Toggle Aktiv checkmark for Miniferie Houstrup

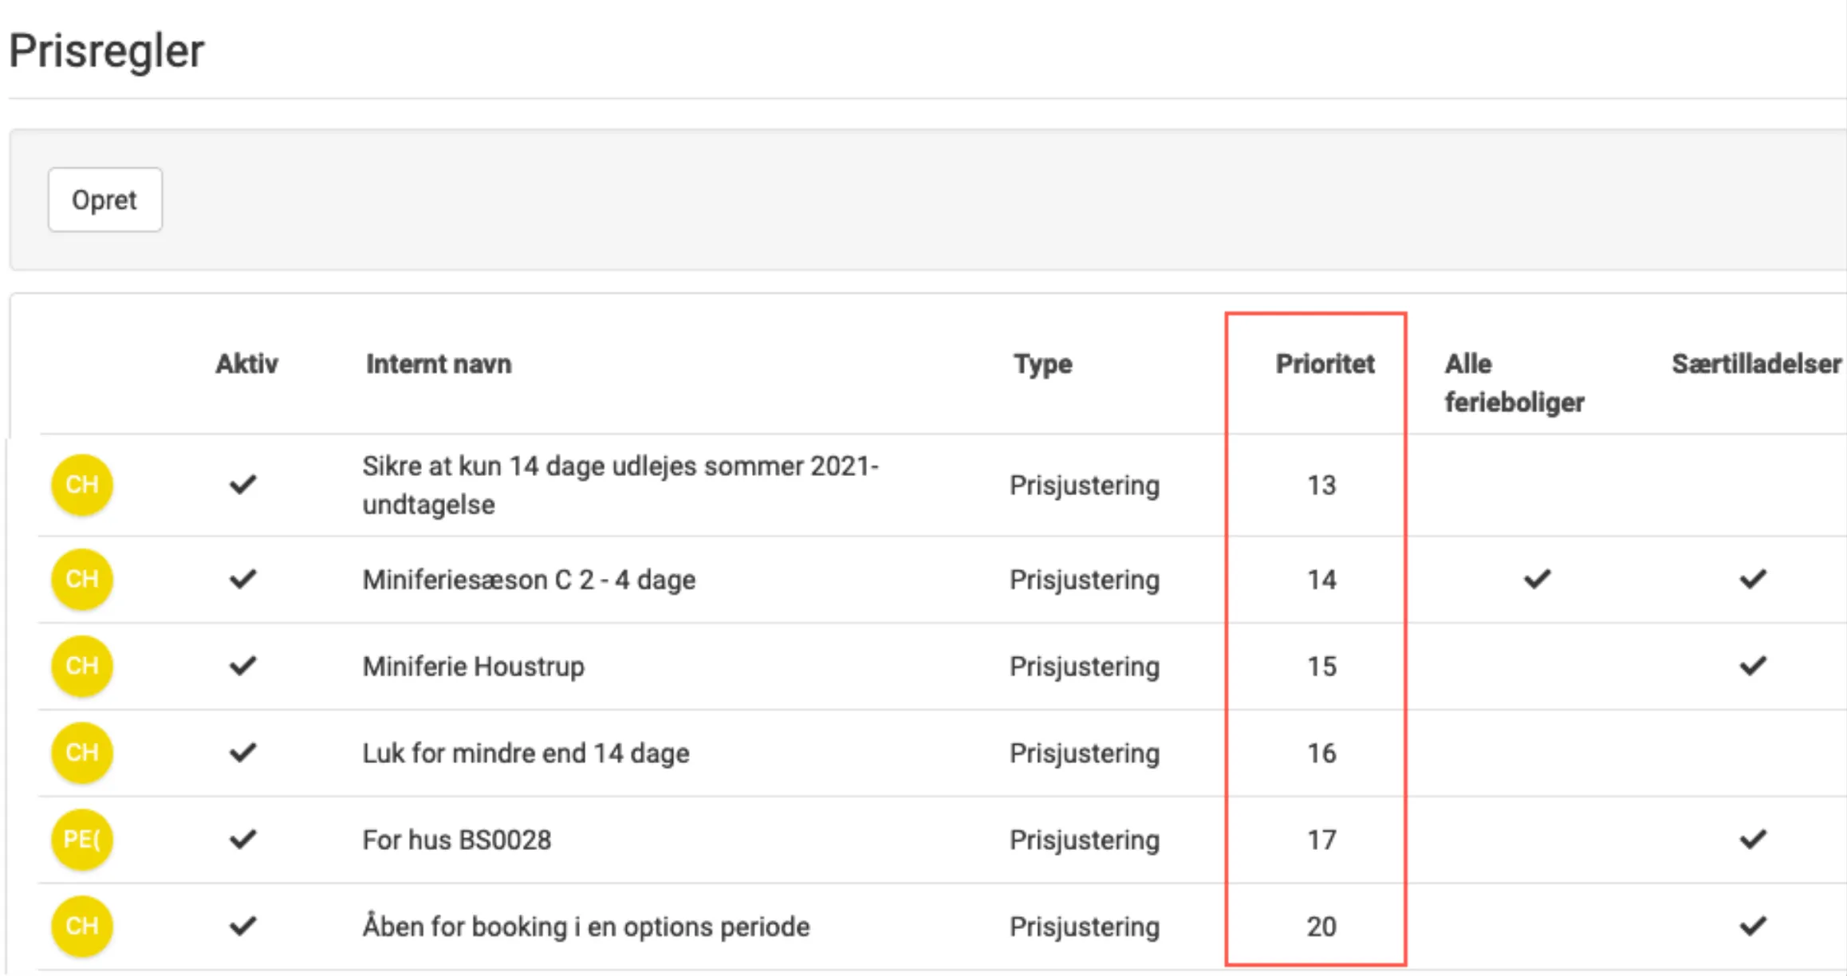[x=242, y=666]
